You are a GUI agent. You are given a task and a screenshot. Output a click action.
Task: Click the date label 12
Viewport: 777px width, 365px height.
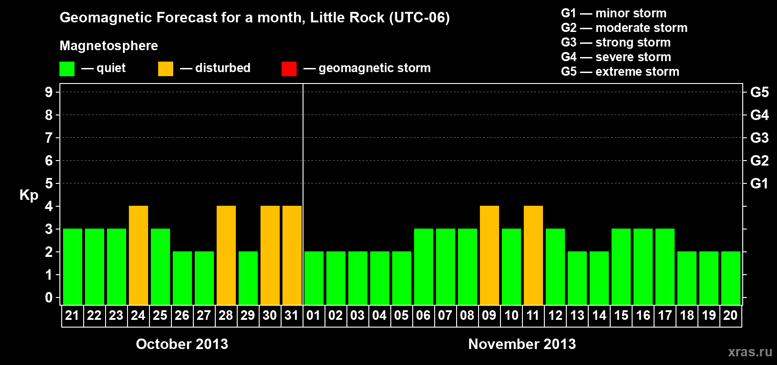click(x=555, y=315)
